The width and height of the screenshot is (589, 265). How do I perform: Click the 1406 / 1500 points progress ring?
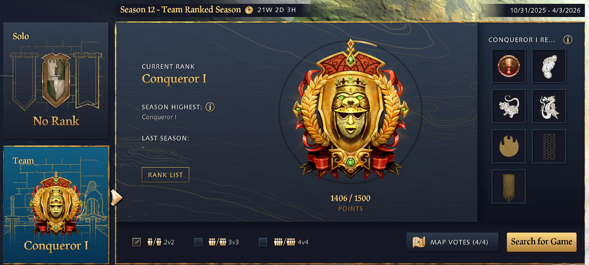coord(350,198)
